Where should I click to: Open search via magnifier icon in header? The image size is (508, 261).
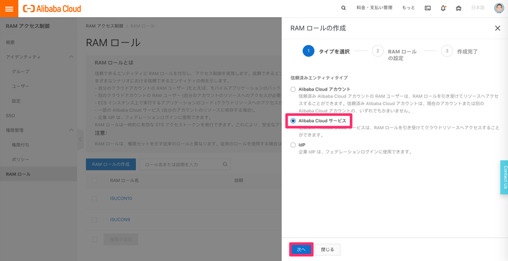click(344, 8)
